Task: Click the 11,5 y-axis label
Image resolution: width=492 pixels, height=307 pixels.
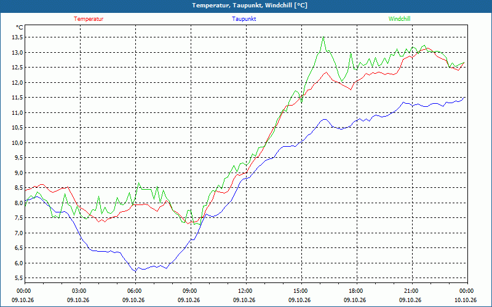Action: point(18,98)
